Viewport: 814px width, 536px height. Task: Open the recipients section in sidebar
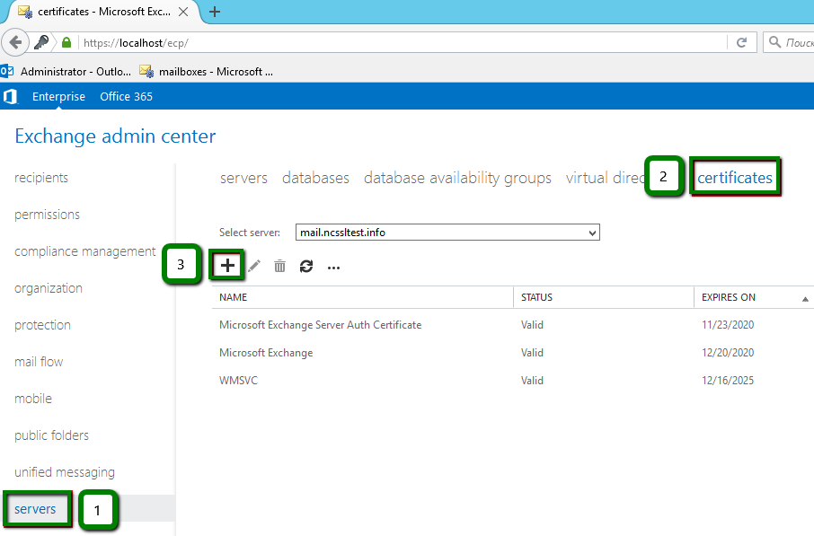41,178
